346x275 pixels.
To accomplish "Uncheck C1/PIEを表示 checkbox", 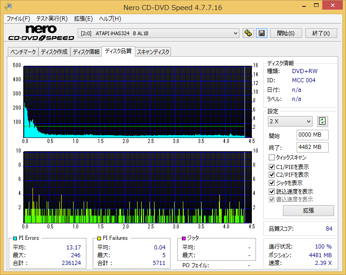I will pyautogui.click(x=271, y=167).
